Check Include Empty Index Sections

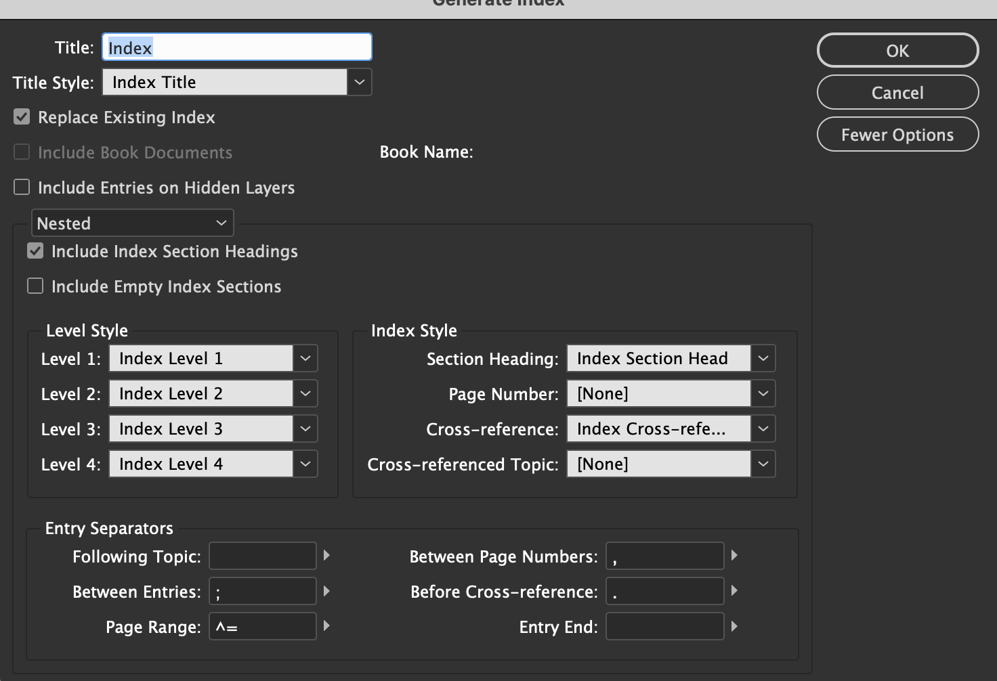(35, 286)
